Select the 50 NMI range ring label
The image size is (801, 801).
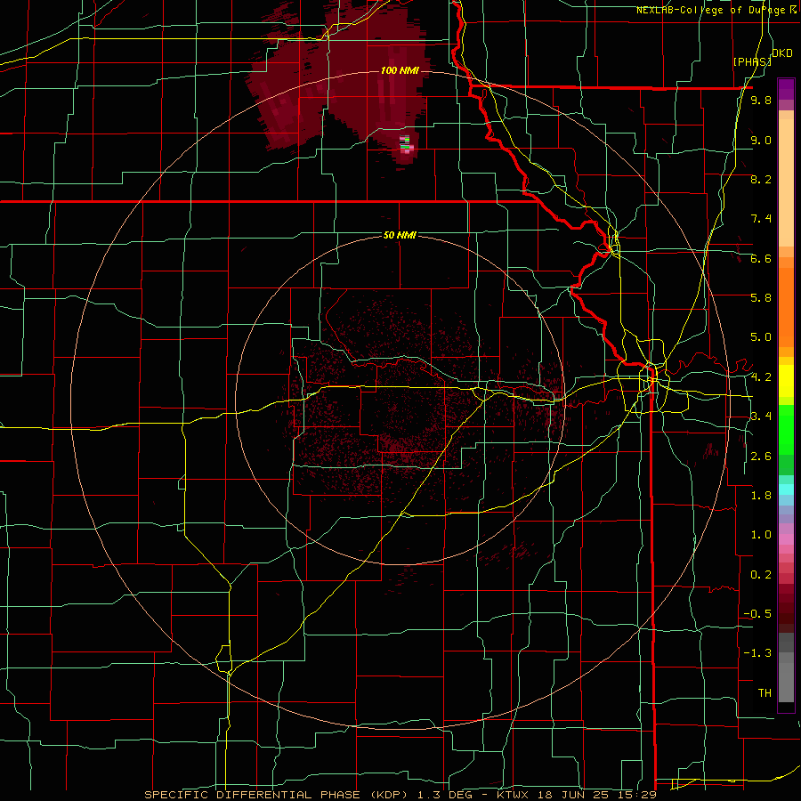[x=400, y=235]
